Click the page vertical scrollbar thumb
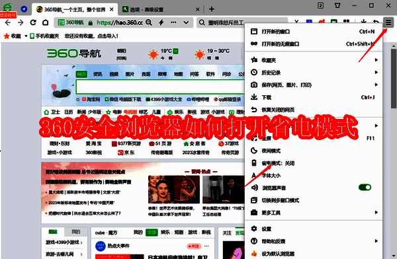The width and height of the screenshot is (397, 259). [x=394, y=79]
